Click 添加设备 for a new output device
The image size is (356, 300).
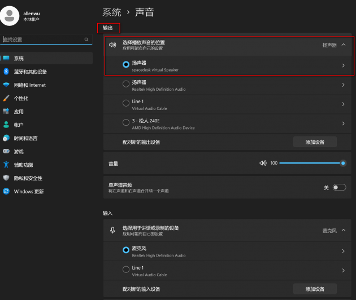click(315, 142)
